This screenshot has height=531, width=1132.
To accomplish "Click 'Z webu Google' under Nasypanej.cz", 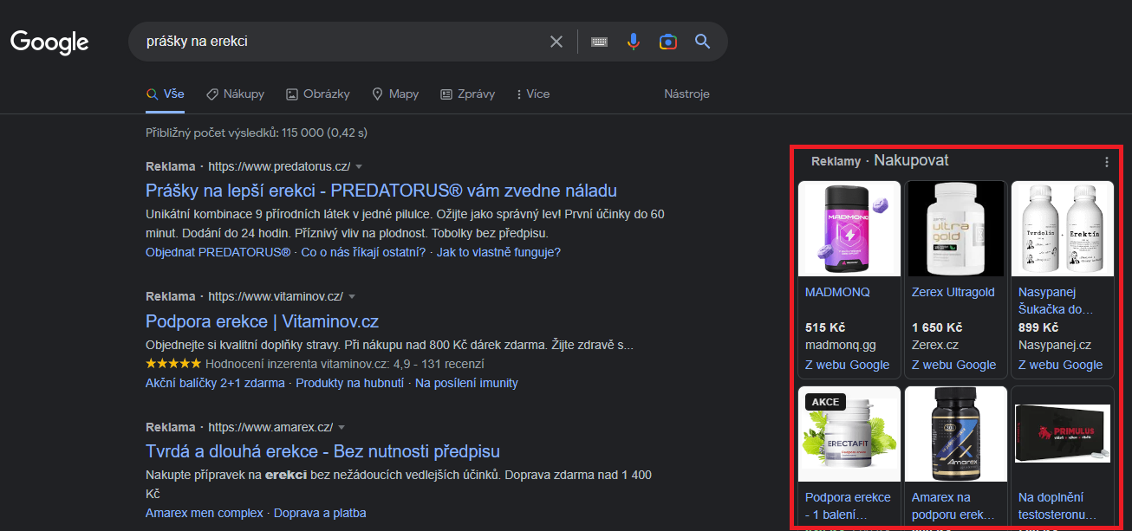I will 1061,365.
